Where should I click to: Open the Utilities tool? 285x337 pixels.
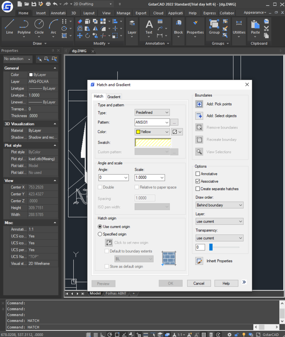tap(239, 28)
